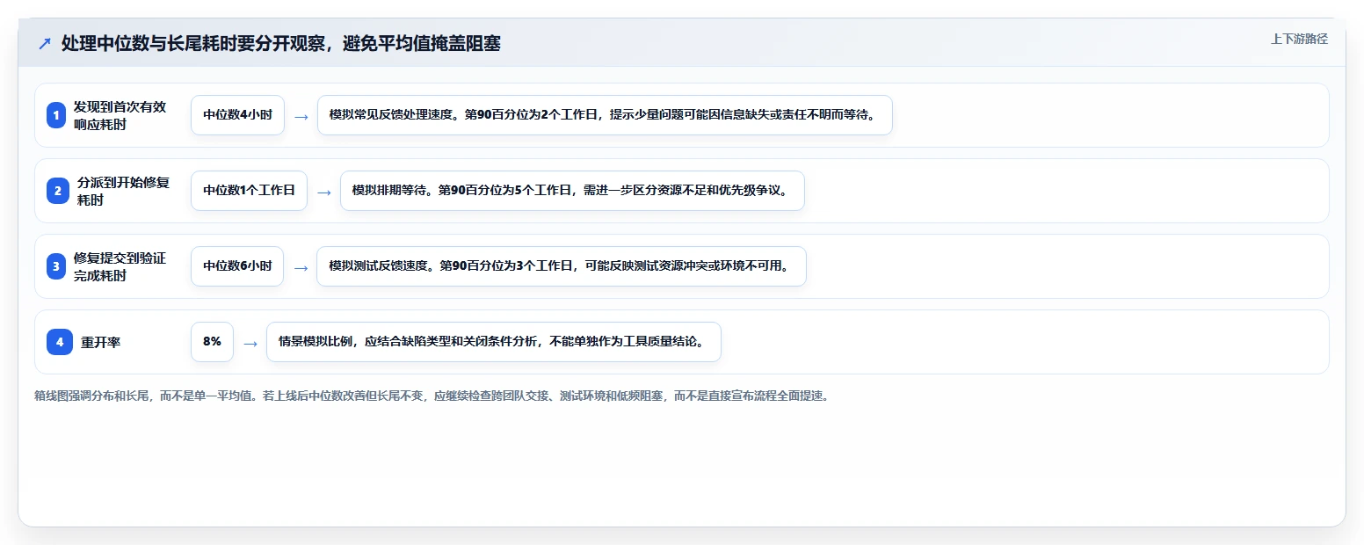
Task: Click the arrow after the 8% chip
Action: click(250, 343)
